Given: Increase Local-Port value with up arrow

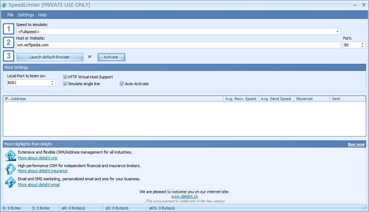Looking at the screenshot, I should pos(52,81).
